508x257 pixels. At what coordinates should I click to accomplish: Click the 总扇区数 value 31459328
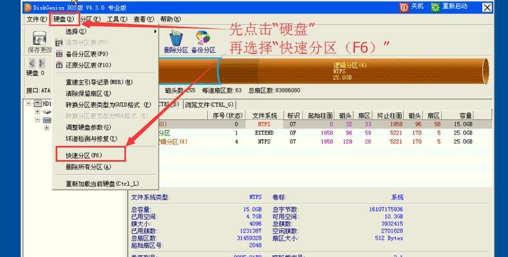250,238
